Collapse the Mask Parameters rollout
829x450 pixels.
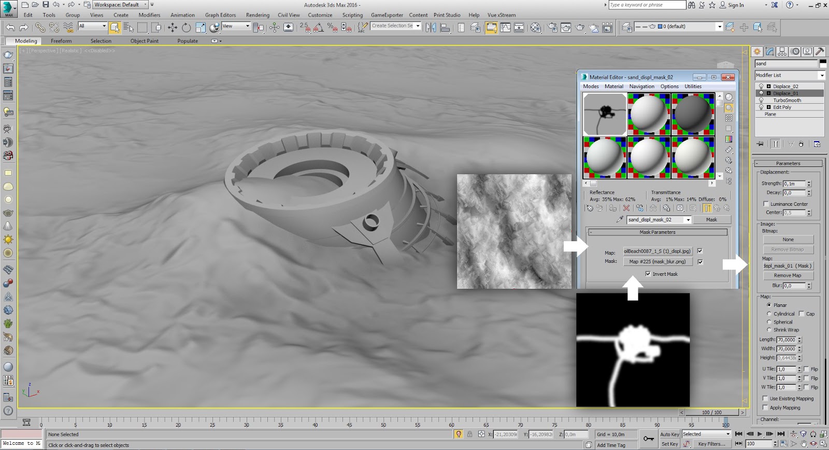coord(657,232)
